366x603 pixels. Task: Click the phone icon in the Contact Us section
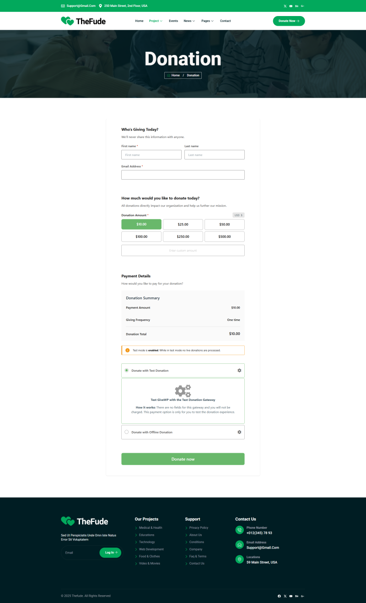point(239,530)
